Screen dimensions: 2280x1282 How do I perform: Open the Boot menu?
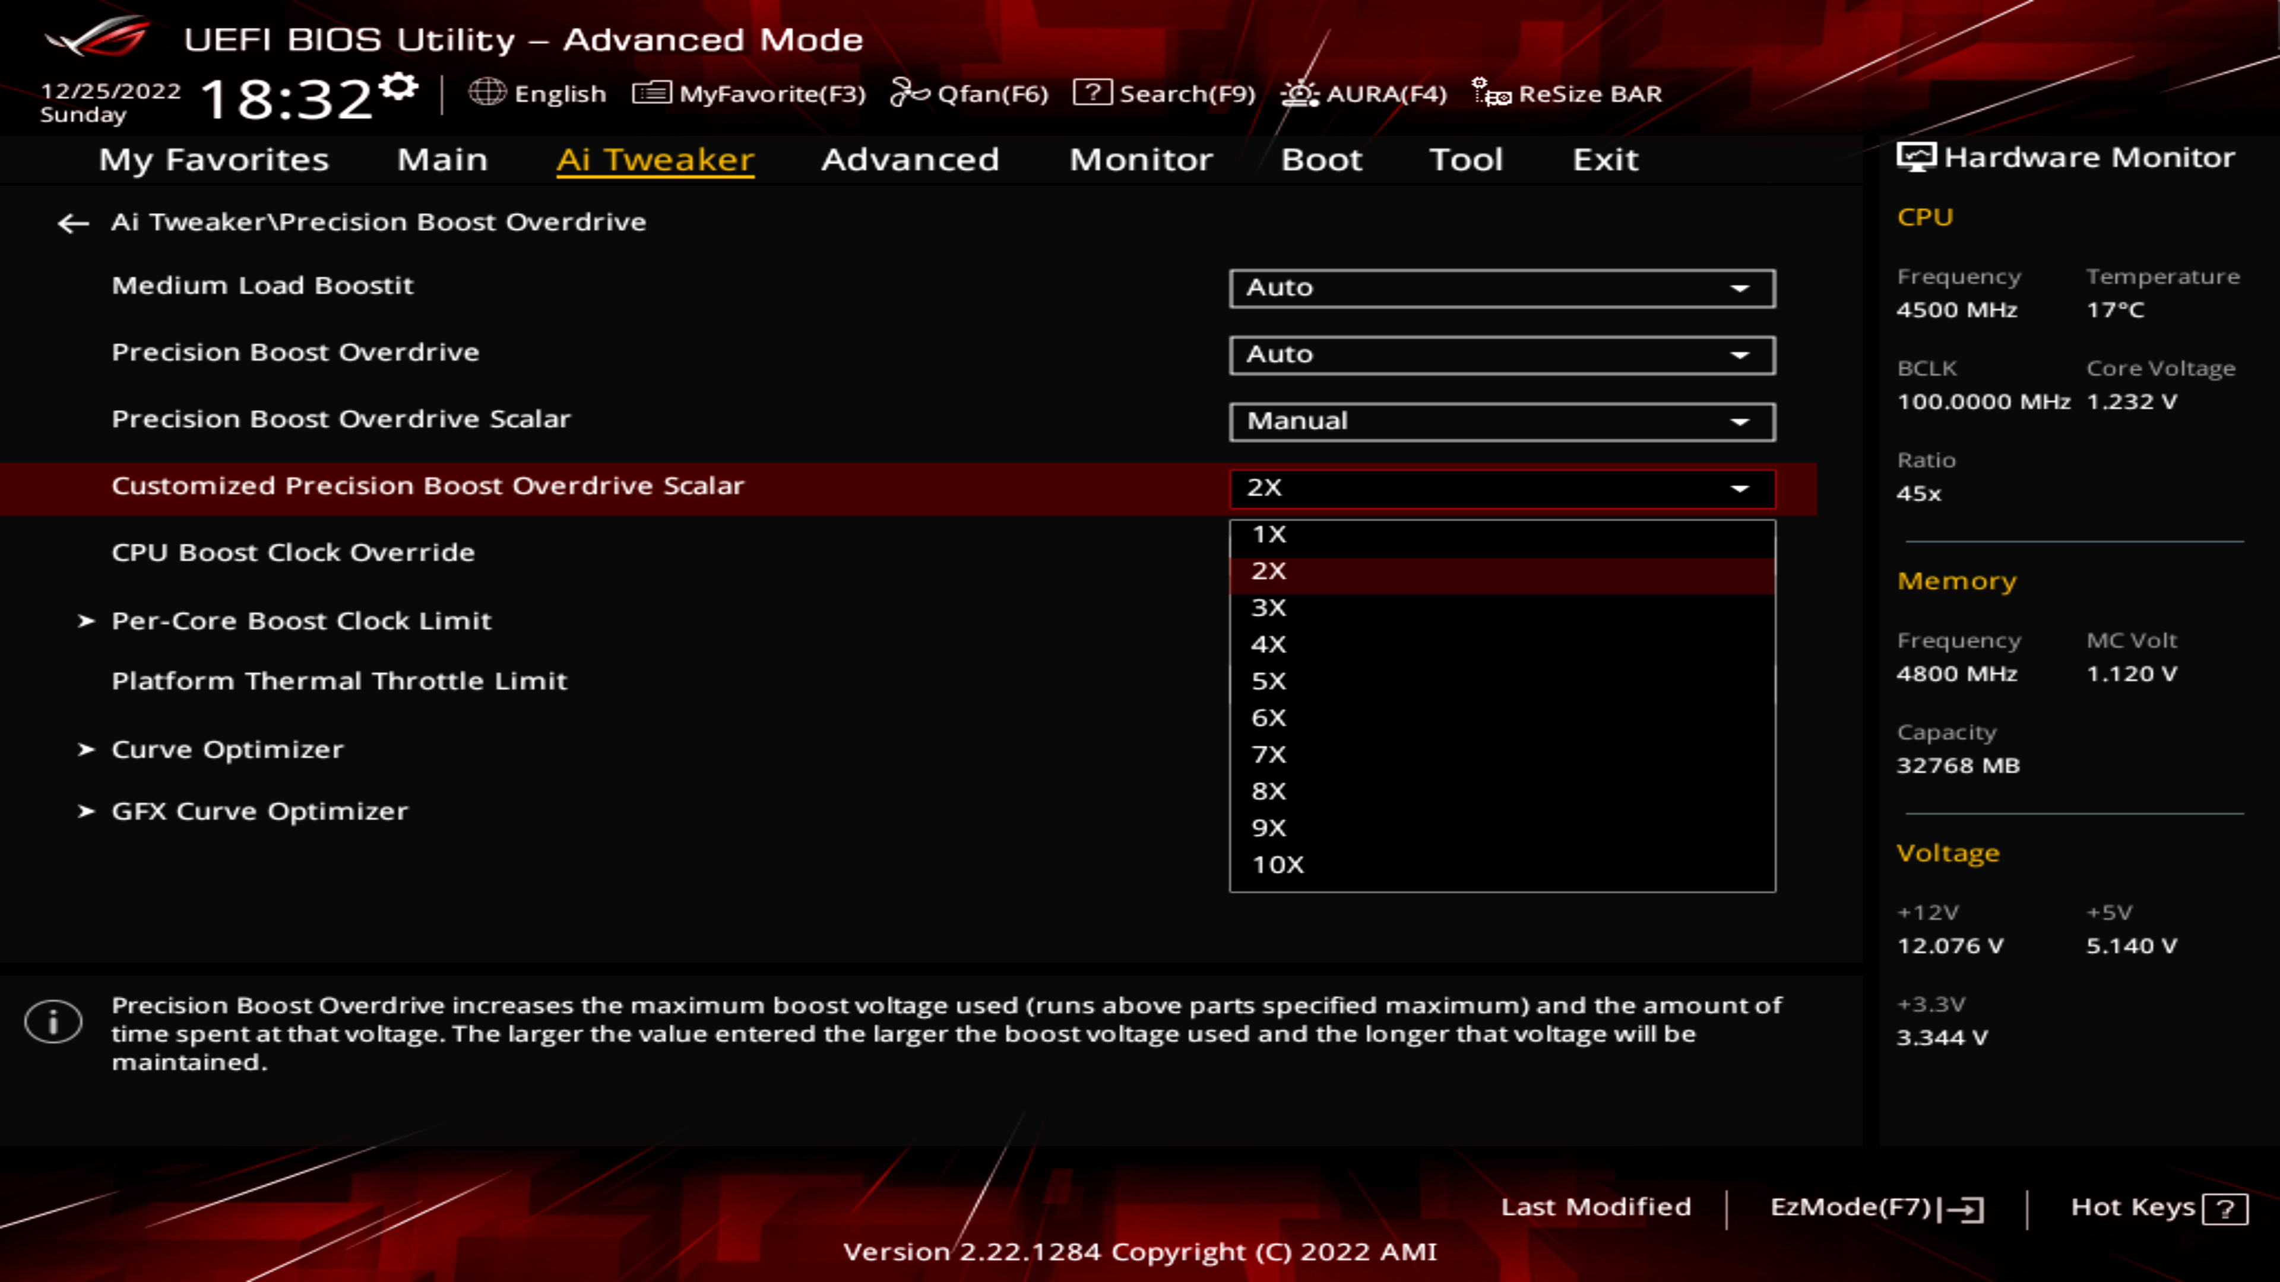[x=1322, y=159]
